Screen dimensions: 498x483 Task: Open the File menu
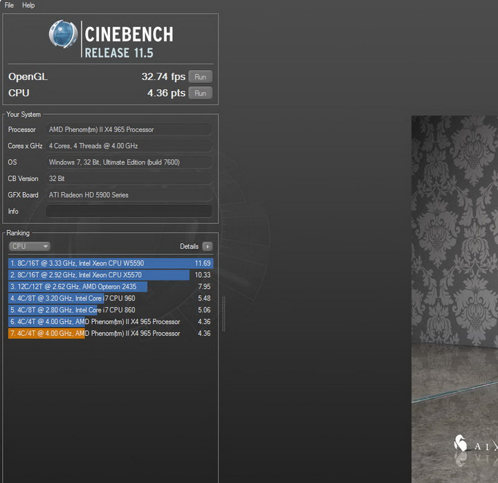[x=9, y=5]
